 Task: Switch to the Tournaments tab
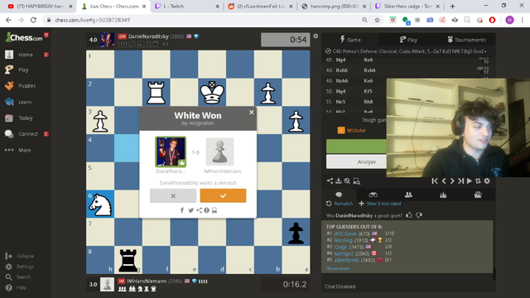click(466, 40)
